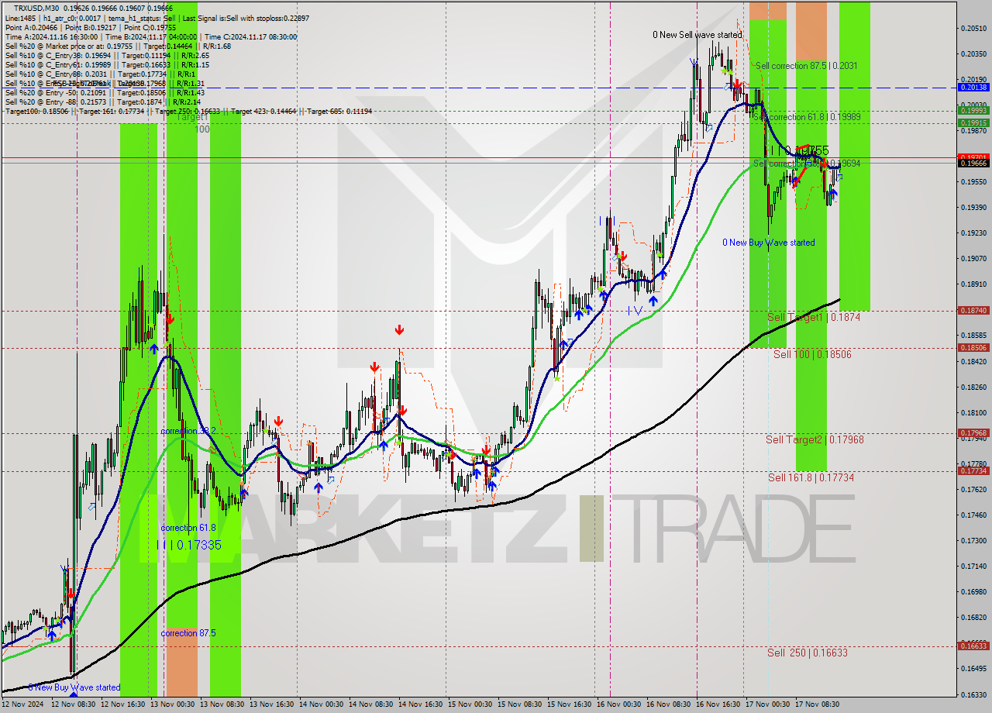Click the 'Sell Target1 | 0.1874' label
Image resolution: width=992 pixels, height=713 pixels.
pos(813,318)
